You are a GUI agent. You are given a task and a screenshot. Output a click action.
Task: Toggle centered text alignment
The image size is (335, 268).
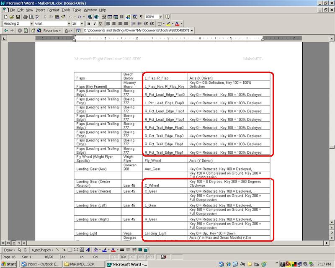[114, 24]
